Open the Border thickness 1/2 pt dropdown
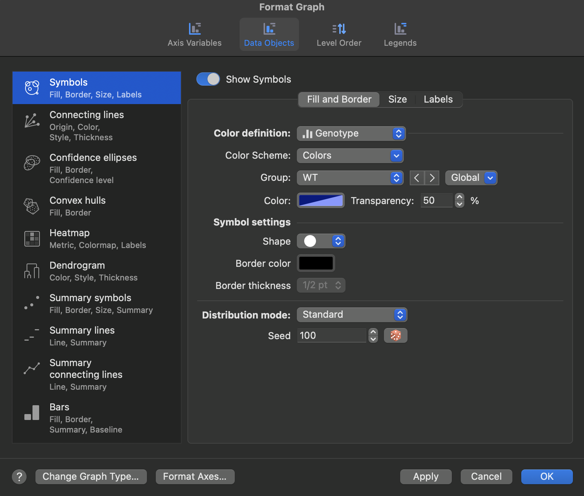Screen dimensions: 584x496 [x=321, y=285]
